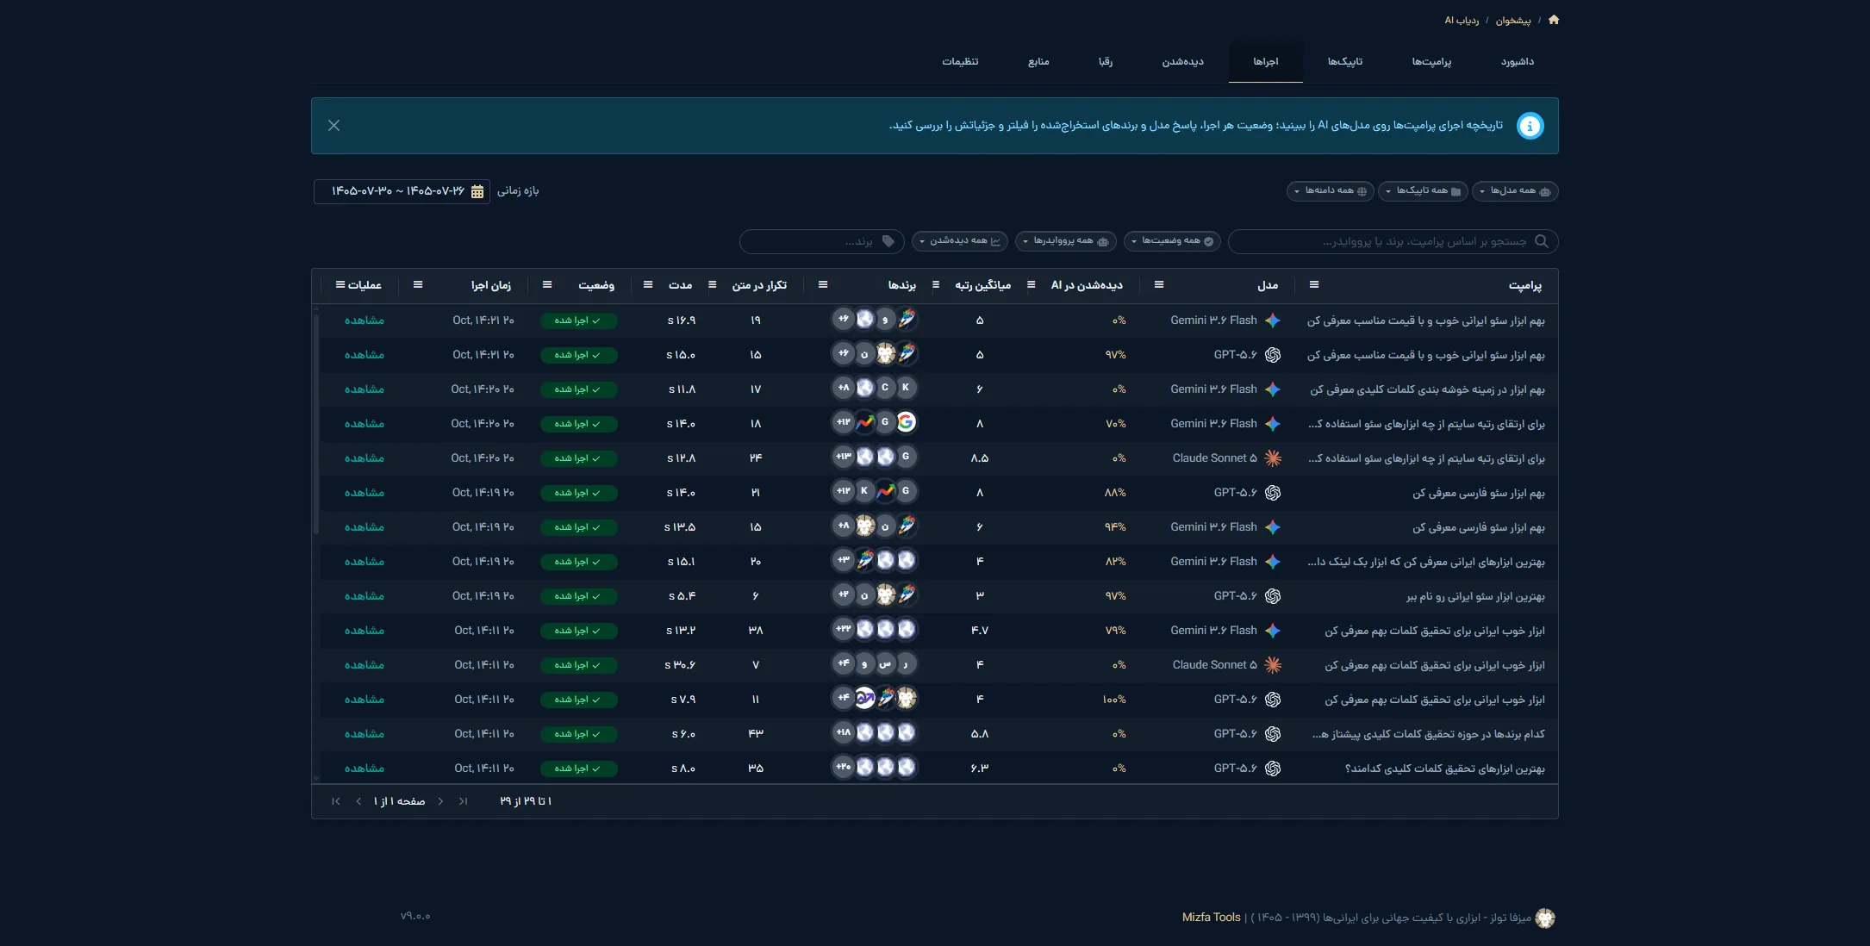Go to the last page pagination arrow
This screenshot has height=946, width=1870.
336,802
